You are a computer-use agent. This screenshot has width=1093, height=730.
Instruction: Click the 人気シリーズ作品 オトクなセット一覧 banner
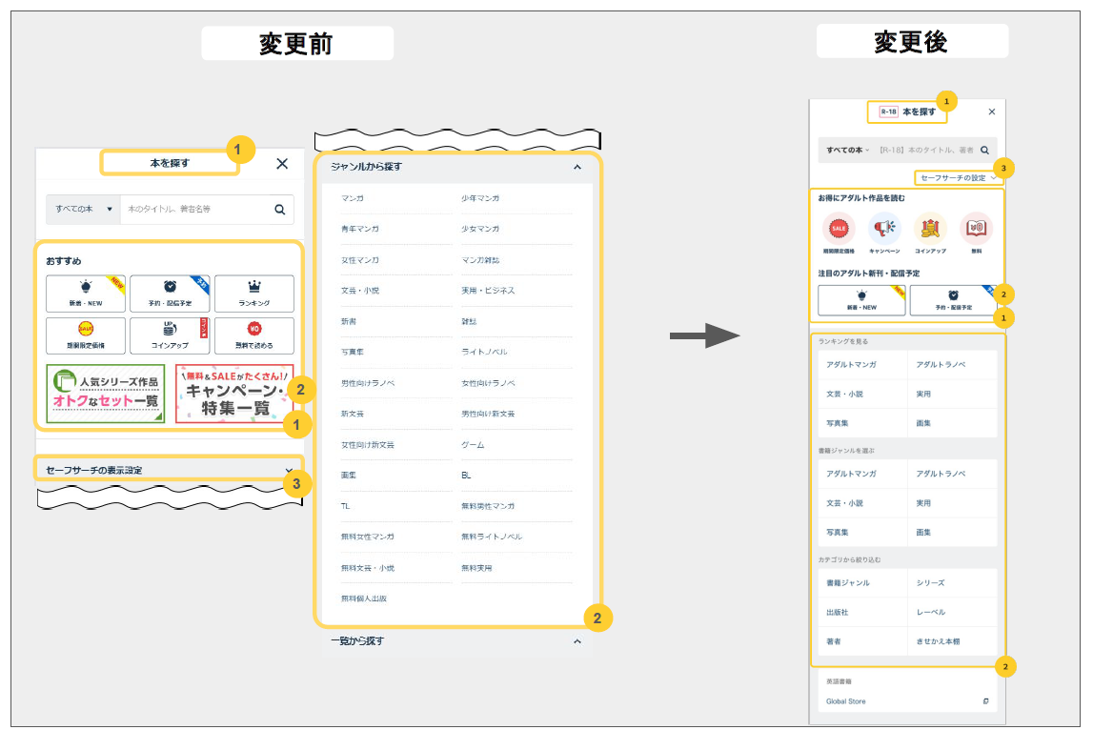(106, 394)
